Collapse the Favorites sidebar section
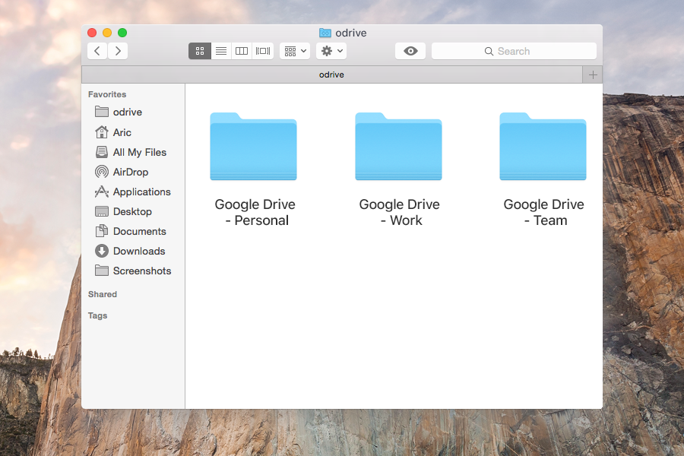The width and height of the screenshot is (684, 456). (x=106, y=93)
